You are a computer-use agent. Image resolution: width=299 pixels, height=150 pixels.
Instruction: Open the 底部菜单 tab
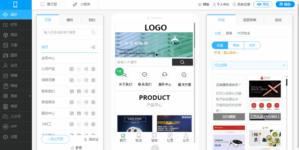(249, 20)
